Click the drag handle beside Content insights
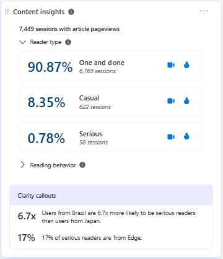 (7, 12)
